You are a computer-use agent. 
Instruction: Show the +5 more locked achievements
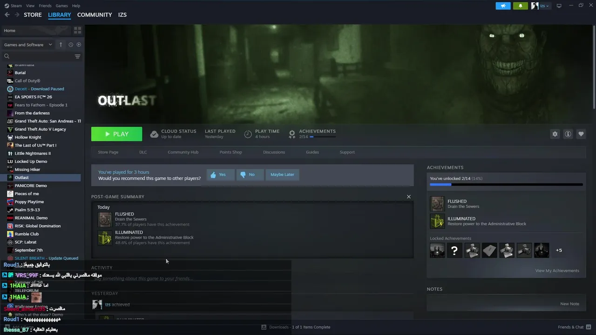[x=559, y=250]
